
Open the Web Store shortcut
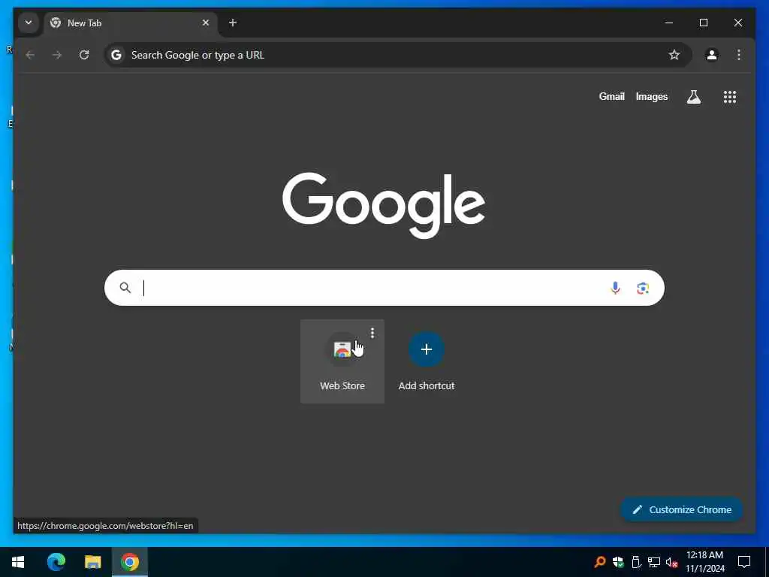click(342, 361)
